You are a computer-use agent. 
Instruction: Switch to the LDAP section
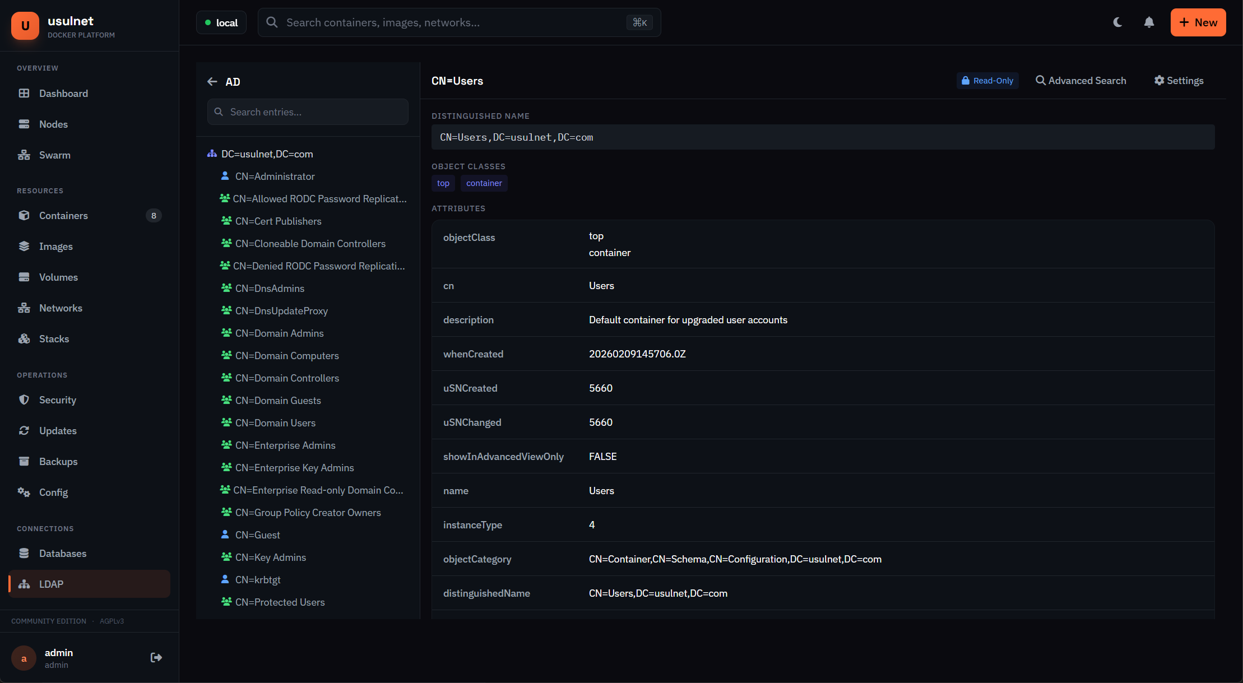51,584
